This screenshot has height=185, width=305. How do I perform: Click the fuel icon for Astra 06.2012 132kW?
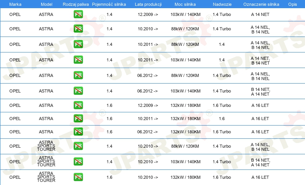[78, 132]
